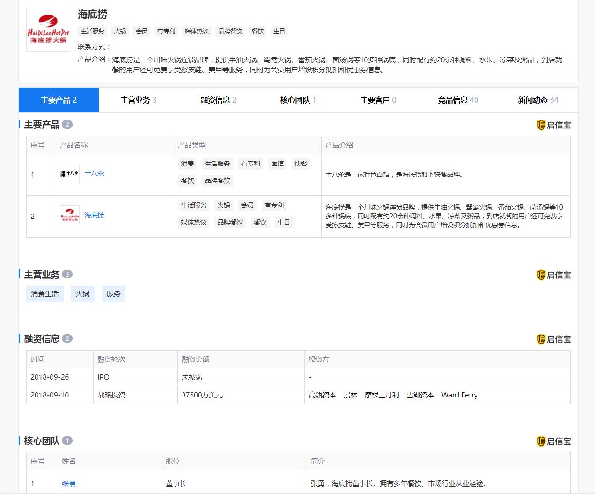Click 会员 tag in 海底捞 product row
595x494 pixels.
click(x=247, y=205)
